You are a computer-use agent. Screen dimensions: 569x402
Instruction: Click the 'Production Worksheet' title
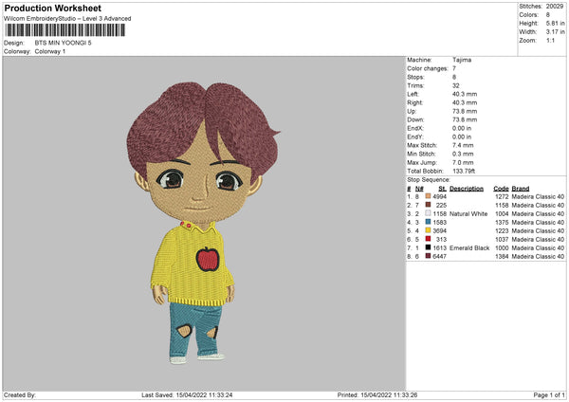tap(52, 8)
